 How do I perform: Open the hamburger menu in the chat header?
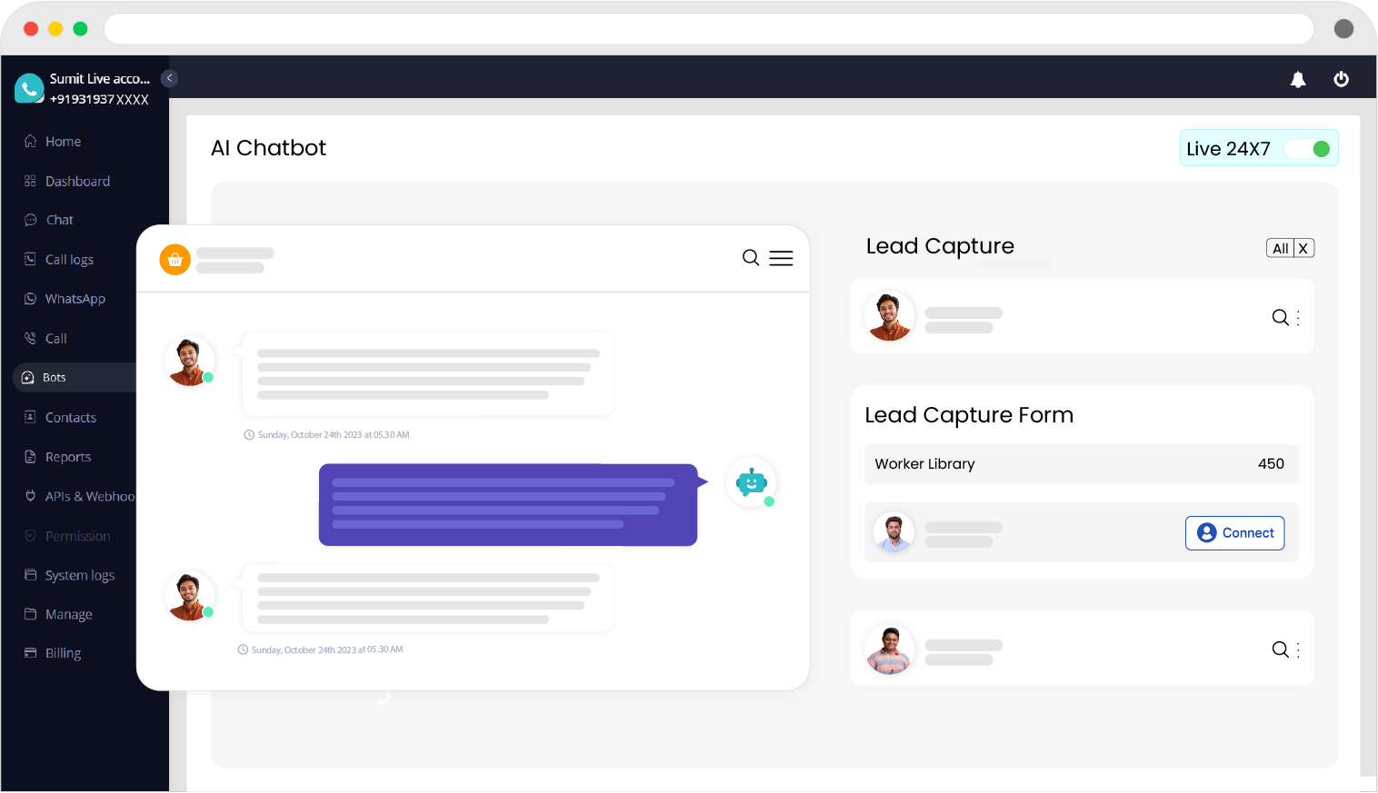tap(781, 257)
